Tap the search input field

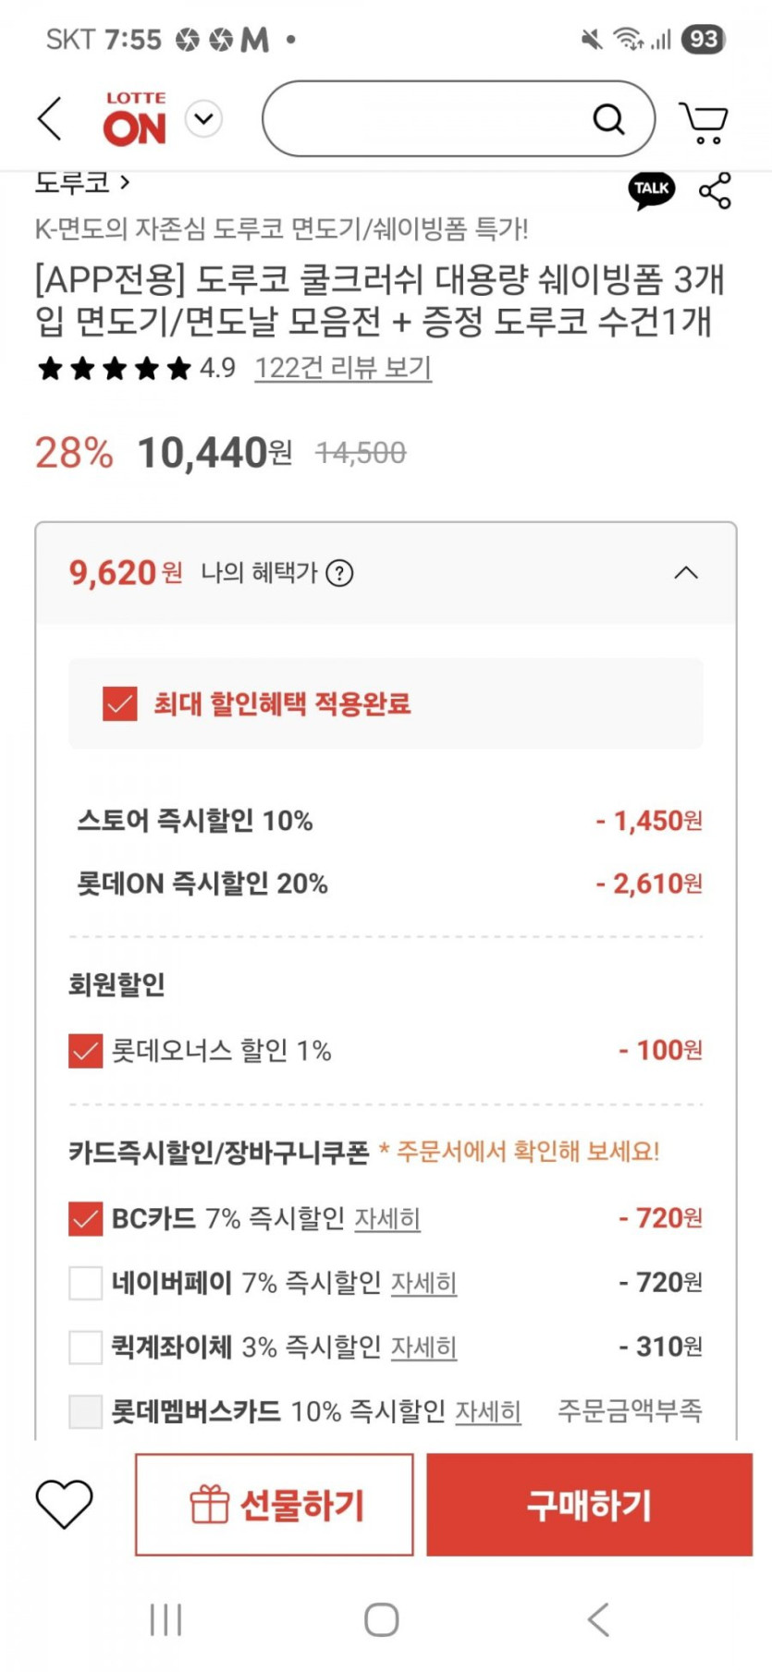point(425,119)
